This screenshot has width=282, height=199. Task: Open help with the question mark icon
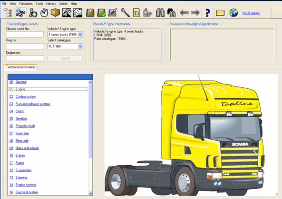pos(208,13)
